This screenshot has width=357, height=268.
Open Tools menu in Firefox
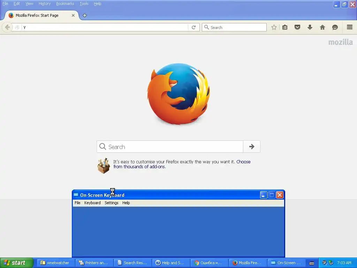[x=84, y=3]
